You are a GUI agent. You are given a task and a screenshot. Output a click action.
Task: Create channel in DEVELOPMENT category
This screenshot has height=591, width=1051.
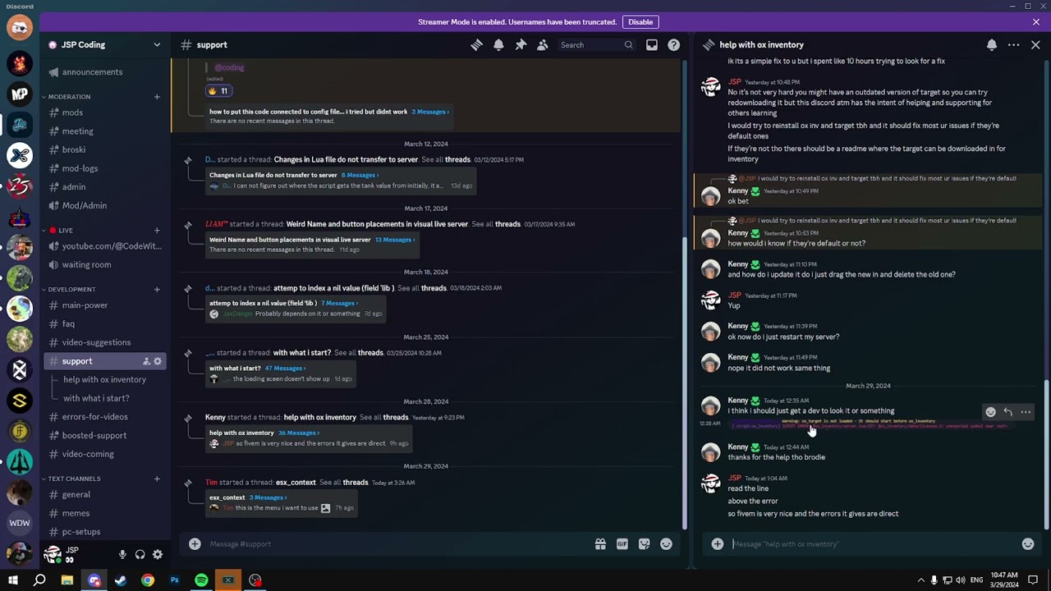(x=157, y=289)
